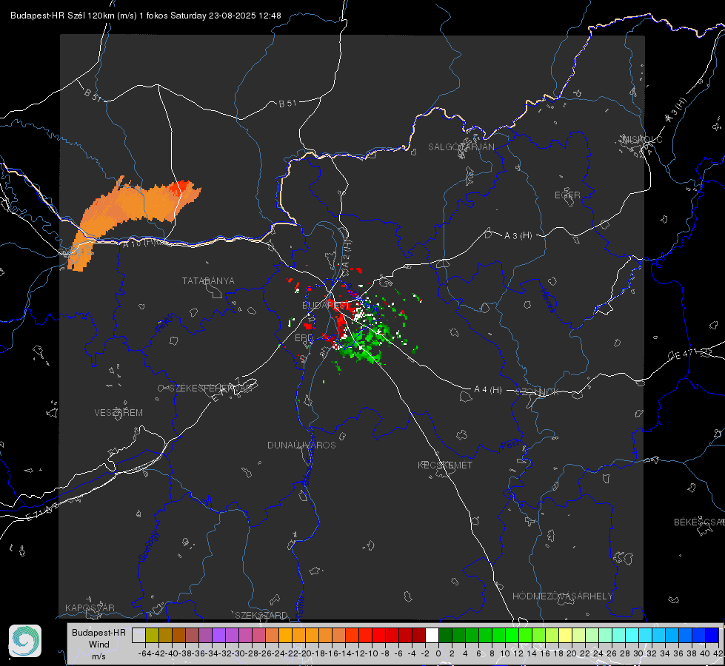Image resolution: width=725 pixels, height=666 pixels.
Task: Click the 'm/s' unit label in the legend
Action: [98, 656]
